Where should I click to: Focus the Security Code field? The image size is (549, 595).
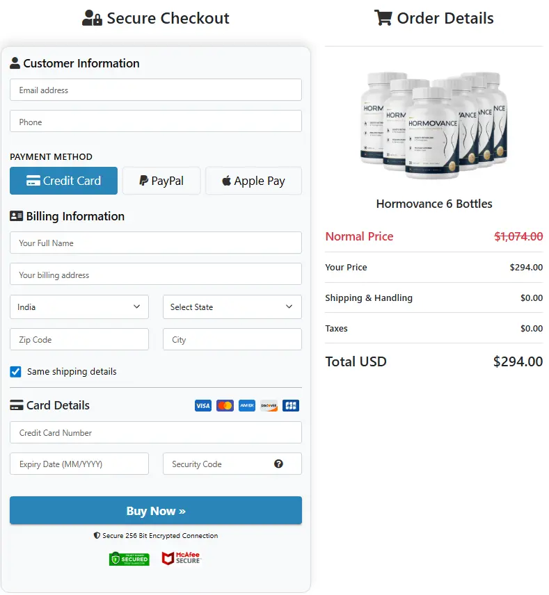click(x=232, y=464)
